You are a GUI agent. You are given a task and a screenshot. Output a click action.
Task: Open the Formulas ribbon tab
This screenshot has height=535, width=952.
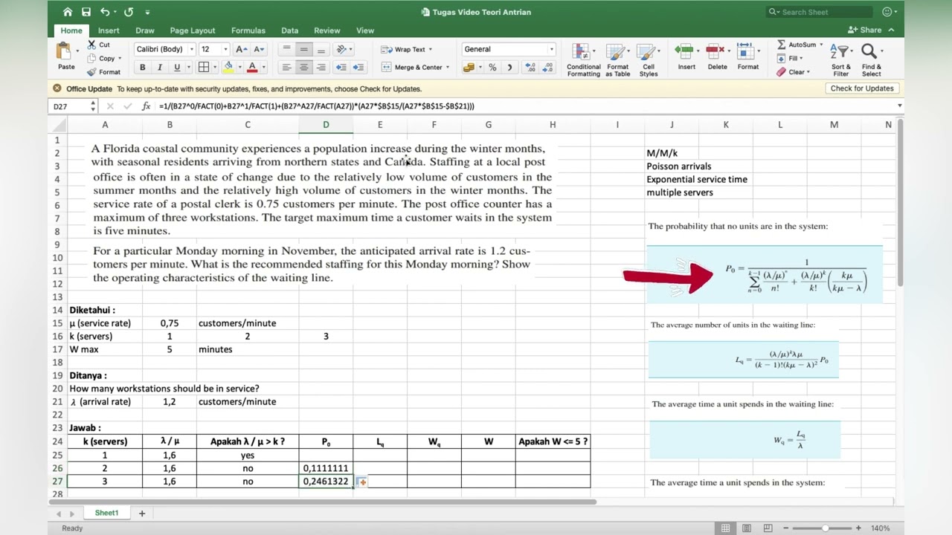pyautogui.click(x=248, y=30)
